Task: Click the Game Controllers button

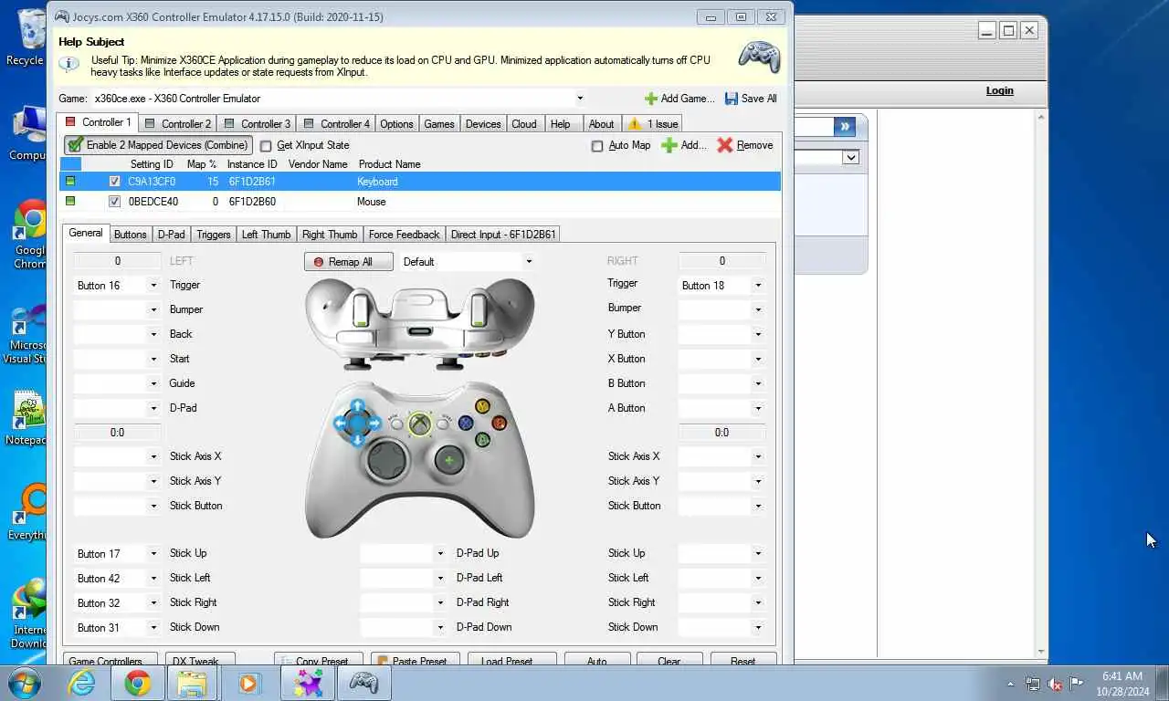Action: pyautogui.click(x=111, y=659)
